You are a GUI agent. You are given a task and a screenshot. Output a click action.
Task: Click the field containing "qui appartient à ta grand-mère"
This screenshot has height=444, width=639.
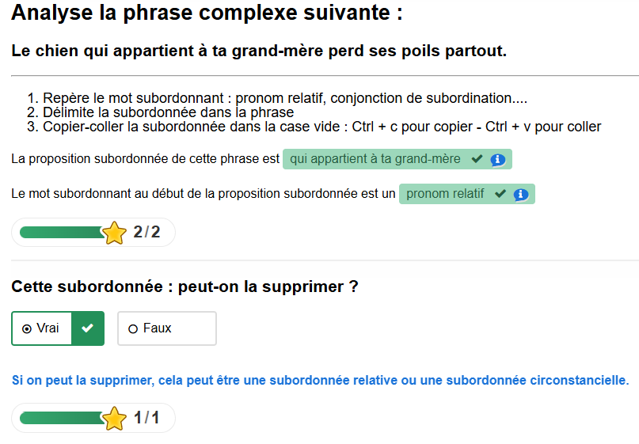point(375,159)
